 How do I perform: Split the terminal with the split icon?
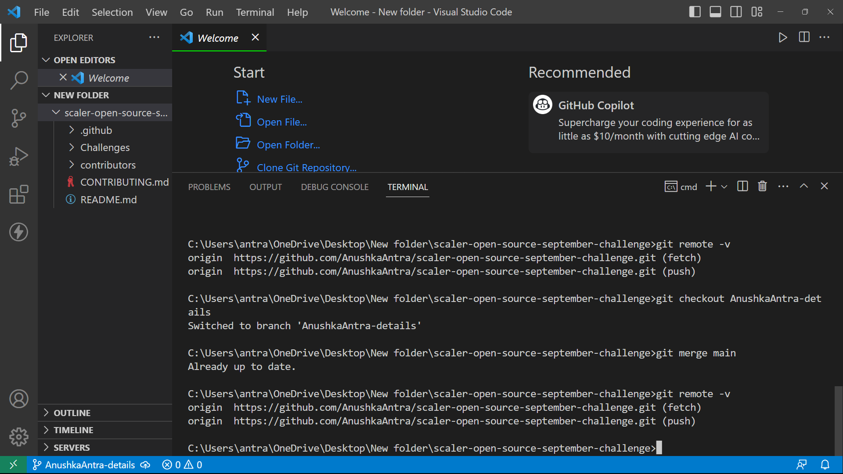click(x=742, y=186)
